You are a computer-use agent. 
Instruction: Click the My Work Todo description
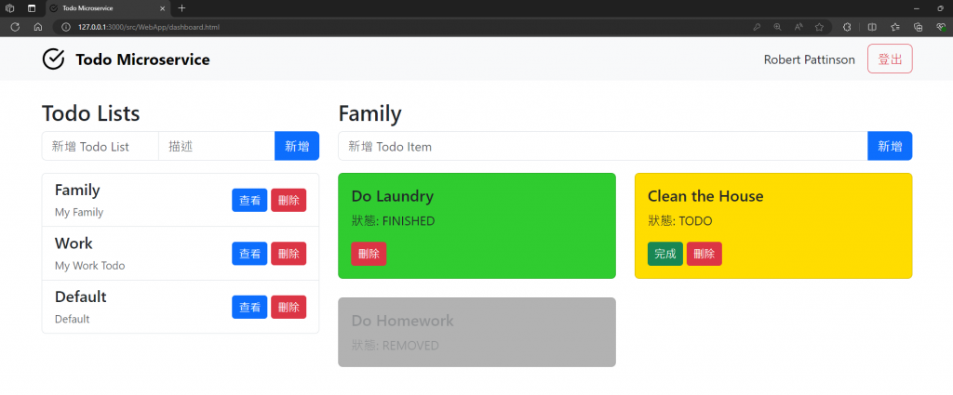coord(90,266)
